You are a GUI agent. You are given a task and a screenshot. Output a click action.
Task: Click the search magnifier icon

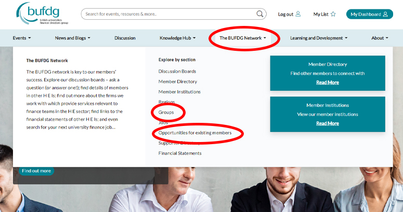click(260, 14)
